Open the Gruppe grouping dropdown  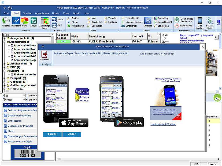coord(24,100)
